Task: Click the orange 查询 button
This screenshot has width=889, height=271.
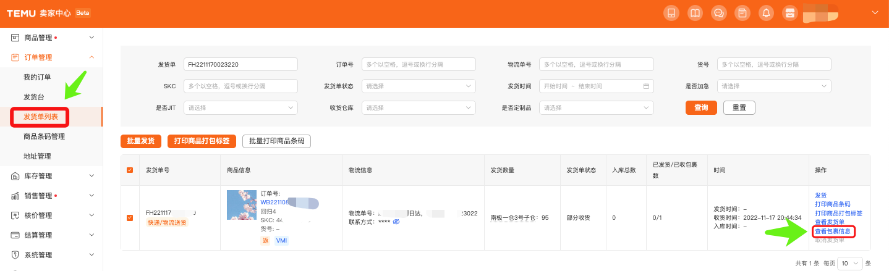Action: coord(701,108)
